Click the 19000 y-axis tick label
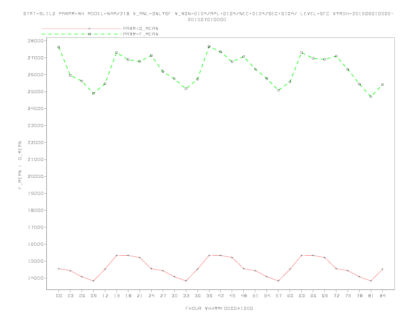 point(35,194)
